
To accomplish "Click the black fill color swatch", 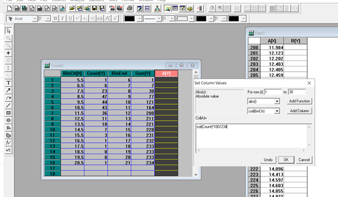I will [x=201, y=19].
